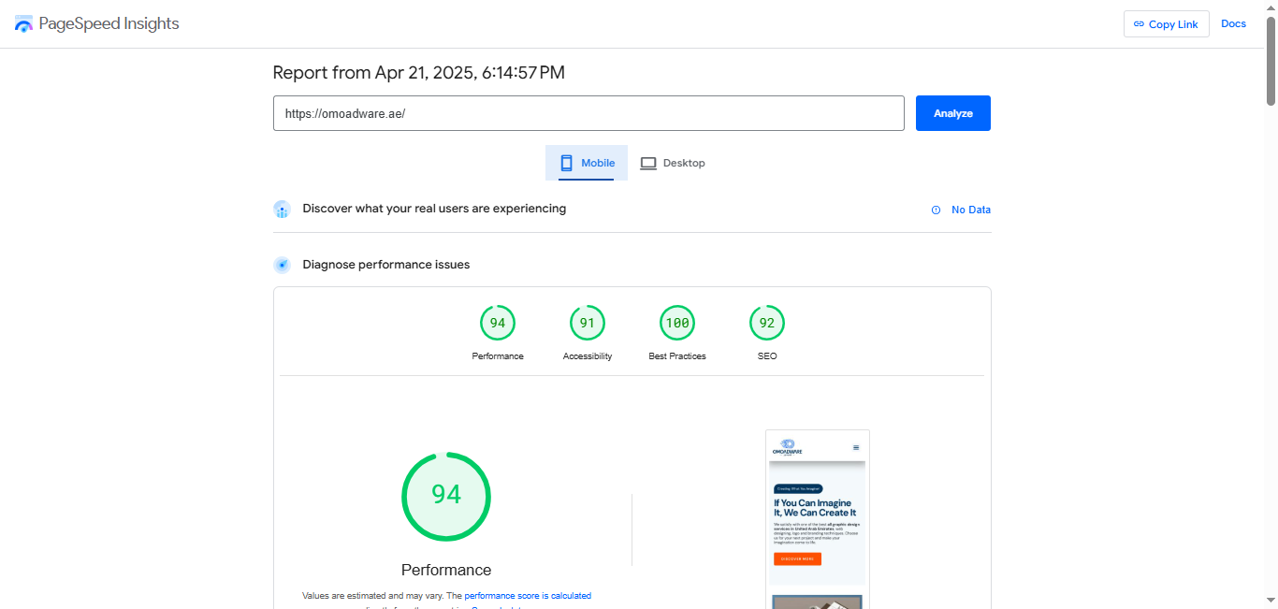Click the diagnose performance issues icon
1278x609 pixels.
[x=282, y=265]
